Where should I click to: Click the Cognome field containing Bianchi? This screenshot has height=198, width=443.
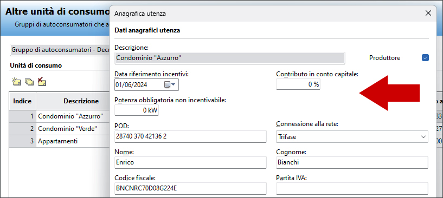352,162
